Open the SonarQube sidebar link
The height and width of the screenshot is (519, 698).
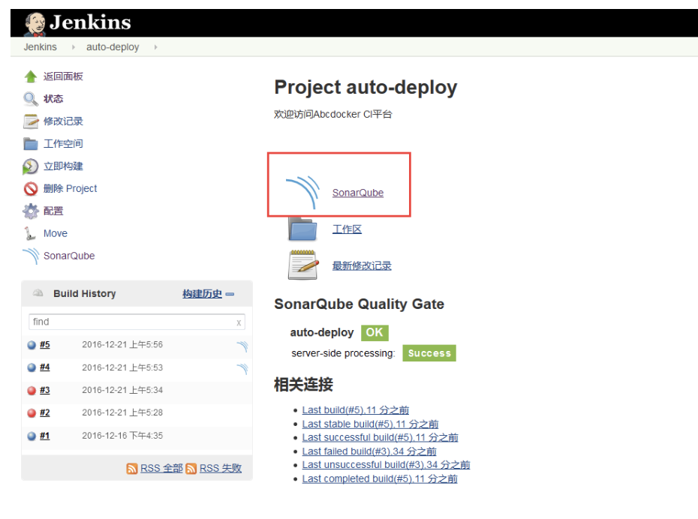coord(69,256)
